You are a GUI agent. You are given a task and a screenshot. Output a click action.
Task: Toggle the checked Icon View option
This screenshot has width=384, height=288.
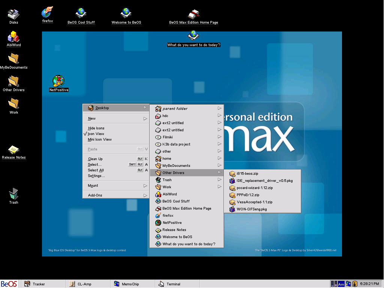(116, 134)
